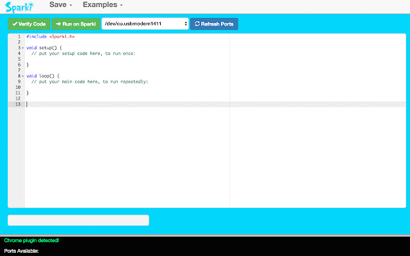The height and width of the screenshot is (256, 410).
Task: Click the closing brace on line 6
Action: (28, 65)
